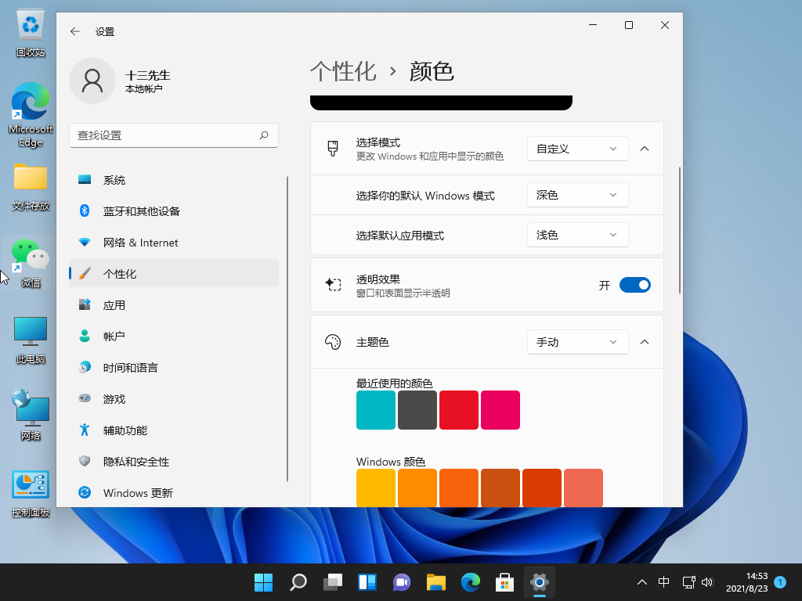Turn off the 透明效果 switch
The height and width of the screenshot is (601, 802).
(635, 285)
